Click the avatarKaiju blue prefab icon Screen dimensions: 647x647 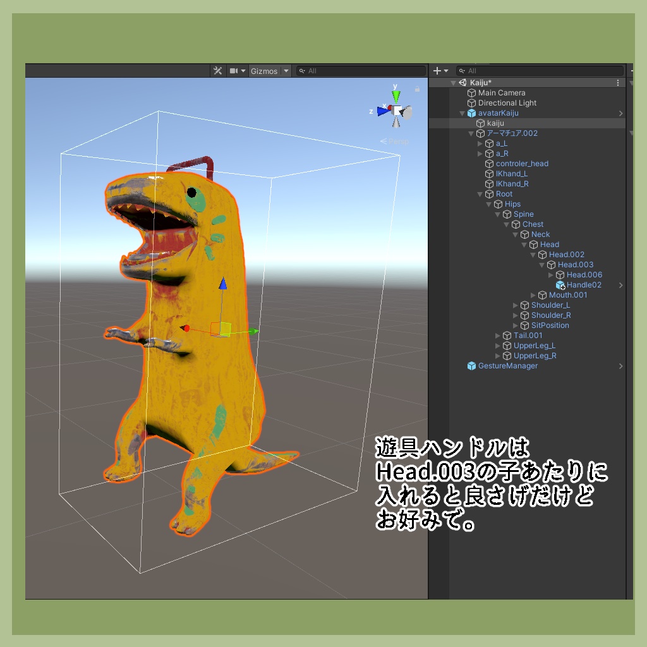click(x=471, y=113)
